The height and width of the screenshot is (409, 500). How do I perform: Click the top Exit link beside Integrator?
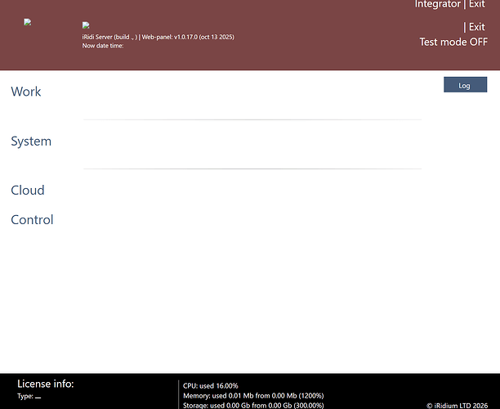476,5
